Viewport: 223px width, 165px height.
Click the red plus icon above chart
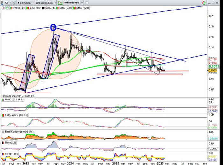tap(3, 7)
